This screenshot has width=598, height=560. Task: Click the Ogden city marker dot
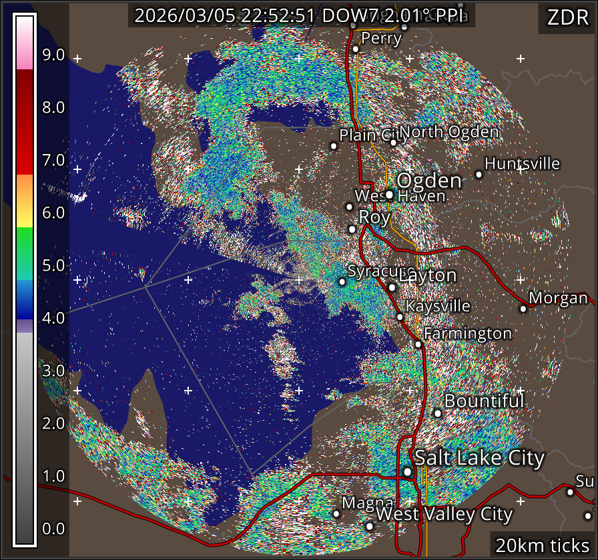389,195
